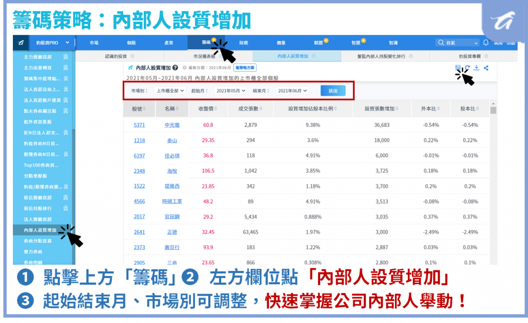Switch to 董監內部人持股變化排行 tab

tap(381, 56)
